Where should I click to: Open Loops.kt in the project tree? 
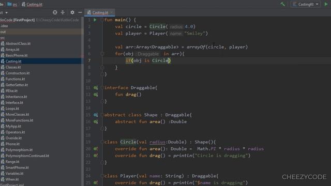[12, 109]
